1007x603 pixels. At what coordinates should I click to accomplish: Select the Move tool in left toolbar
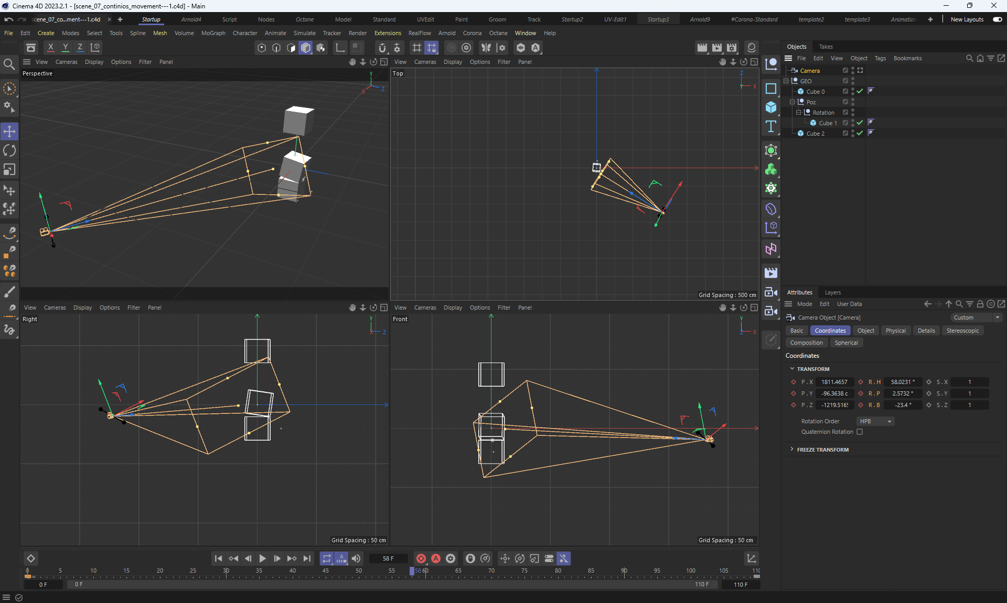(9, 131)
